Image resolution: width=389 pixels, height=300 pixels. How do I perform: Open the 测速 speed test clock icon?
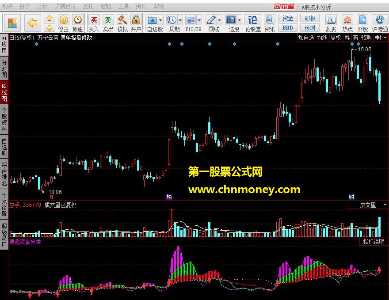pos(78,23)
